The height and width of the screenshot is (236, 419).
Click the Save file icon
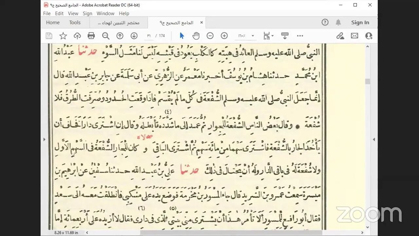coord(49,36)
